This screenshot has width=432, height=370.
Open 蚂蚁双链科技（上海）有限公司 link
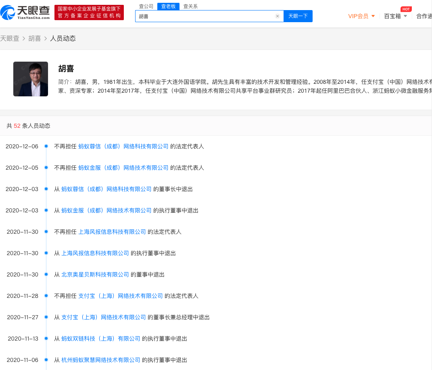pyautogui.click(x=100, y=339)
